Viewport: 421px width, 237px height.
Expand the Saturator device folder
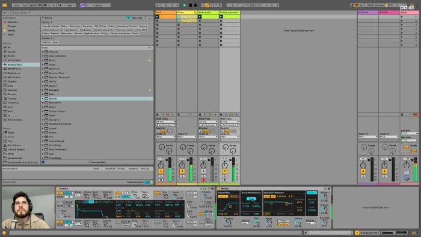pyautogui.click(x=43, y=90)
